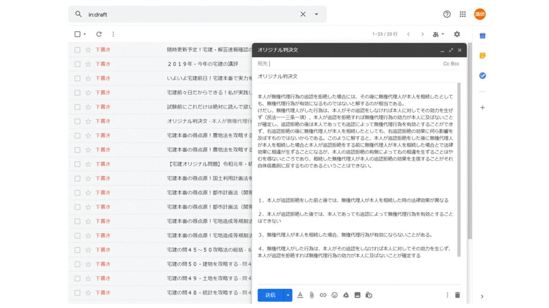Open the draft 宅建本番の得点源！国土利用計画法
The width and height of the screenshot is (549, 308).
click(210, 178)
